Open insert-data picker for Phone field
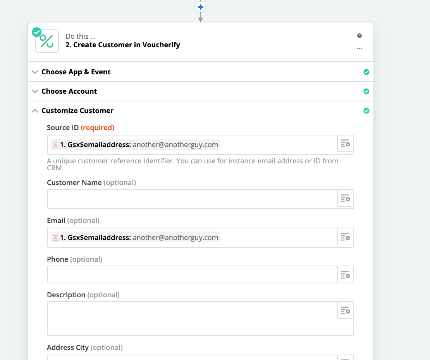The image size is (430, 360). [x=345, y=274]
